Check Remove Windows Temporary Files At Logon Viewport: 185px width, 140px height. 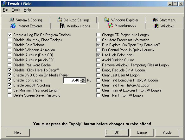[x=98, y=65]
